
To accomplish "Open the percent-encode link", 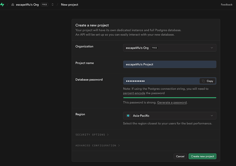I will (x=134, y=93).
